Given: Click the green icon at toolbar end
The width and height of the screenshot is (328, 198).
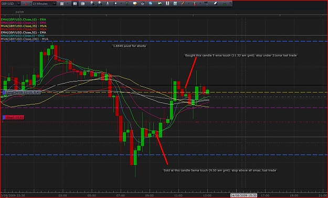Looking at the screenshot, I should pos(225,4).
